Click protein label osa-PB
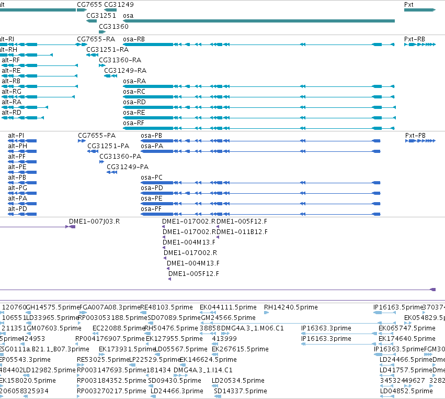This screenshot has width=445, height=399. click(x=151, y=136)
